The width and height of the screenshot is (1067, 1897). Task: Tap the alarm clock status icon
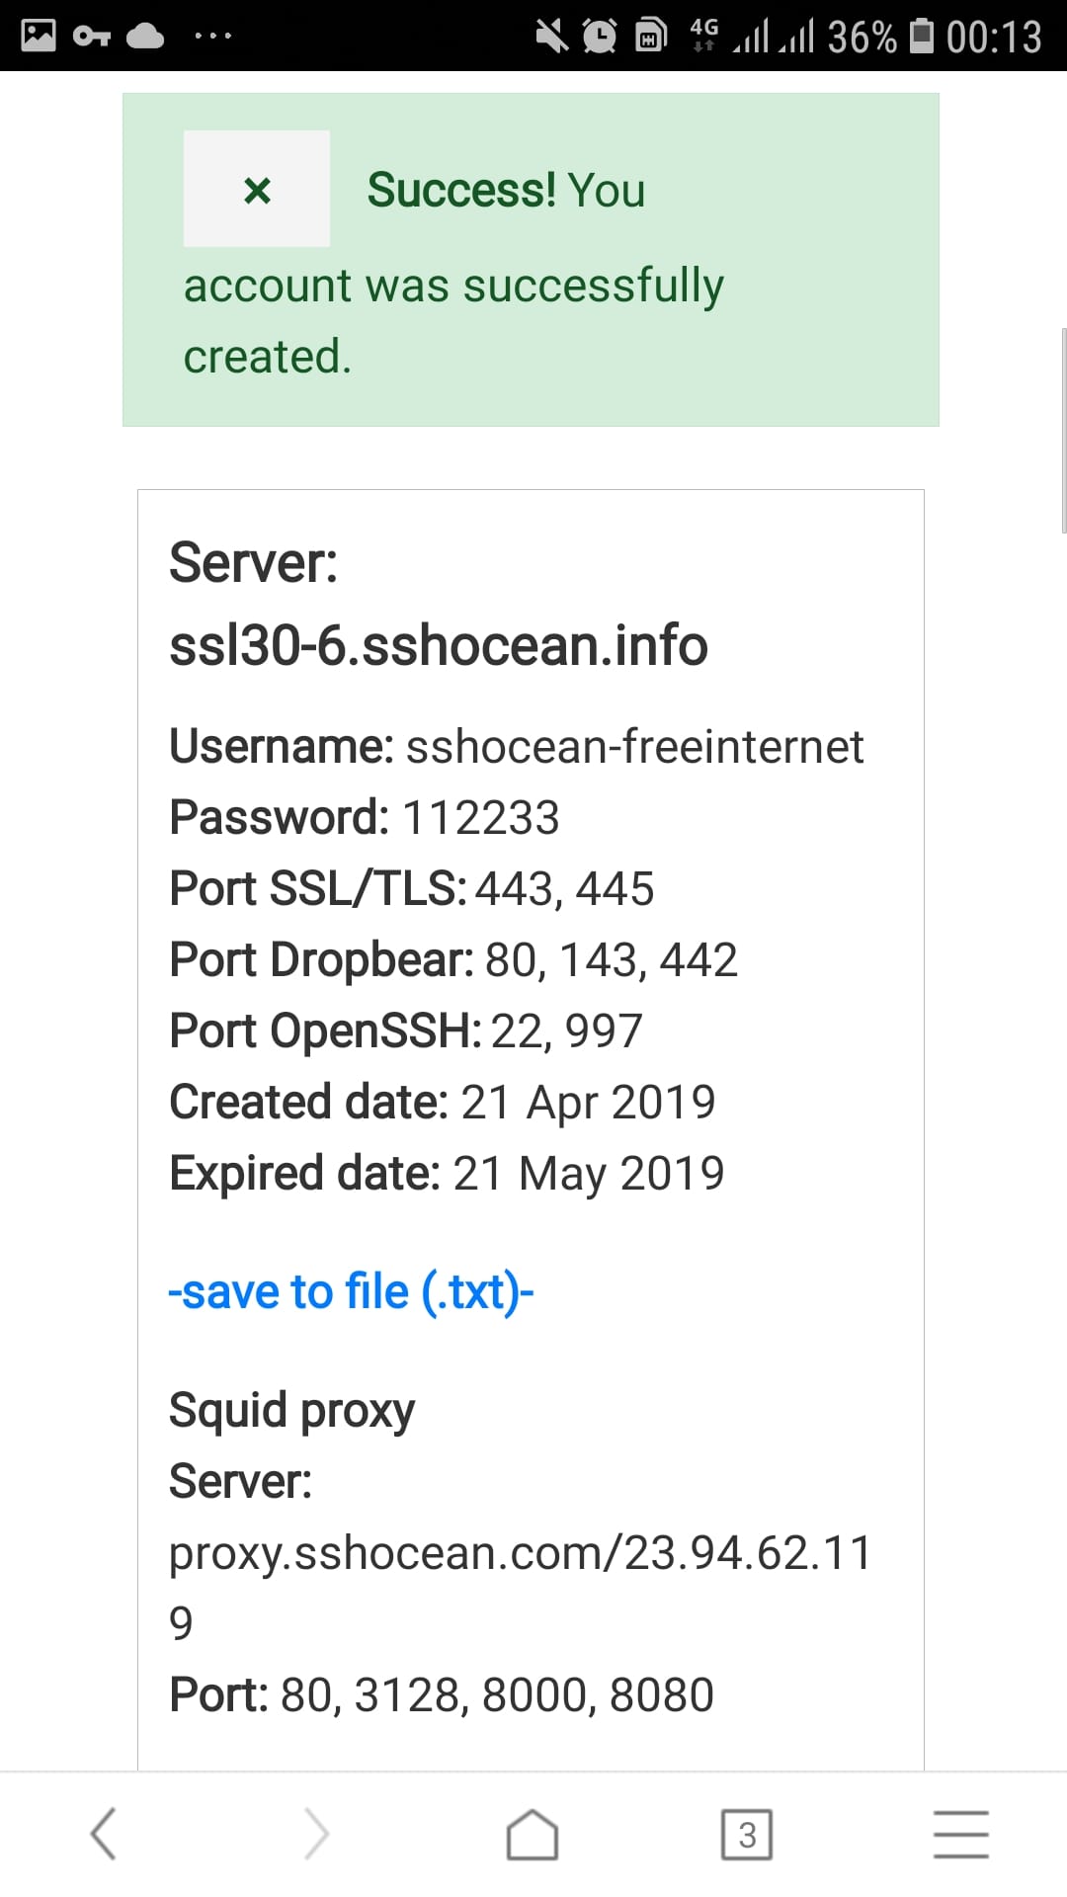pyautogui.click(x=600, y=37)
